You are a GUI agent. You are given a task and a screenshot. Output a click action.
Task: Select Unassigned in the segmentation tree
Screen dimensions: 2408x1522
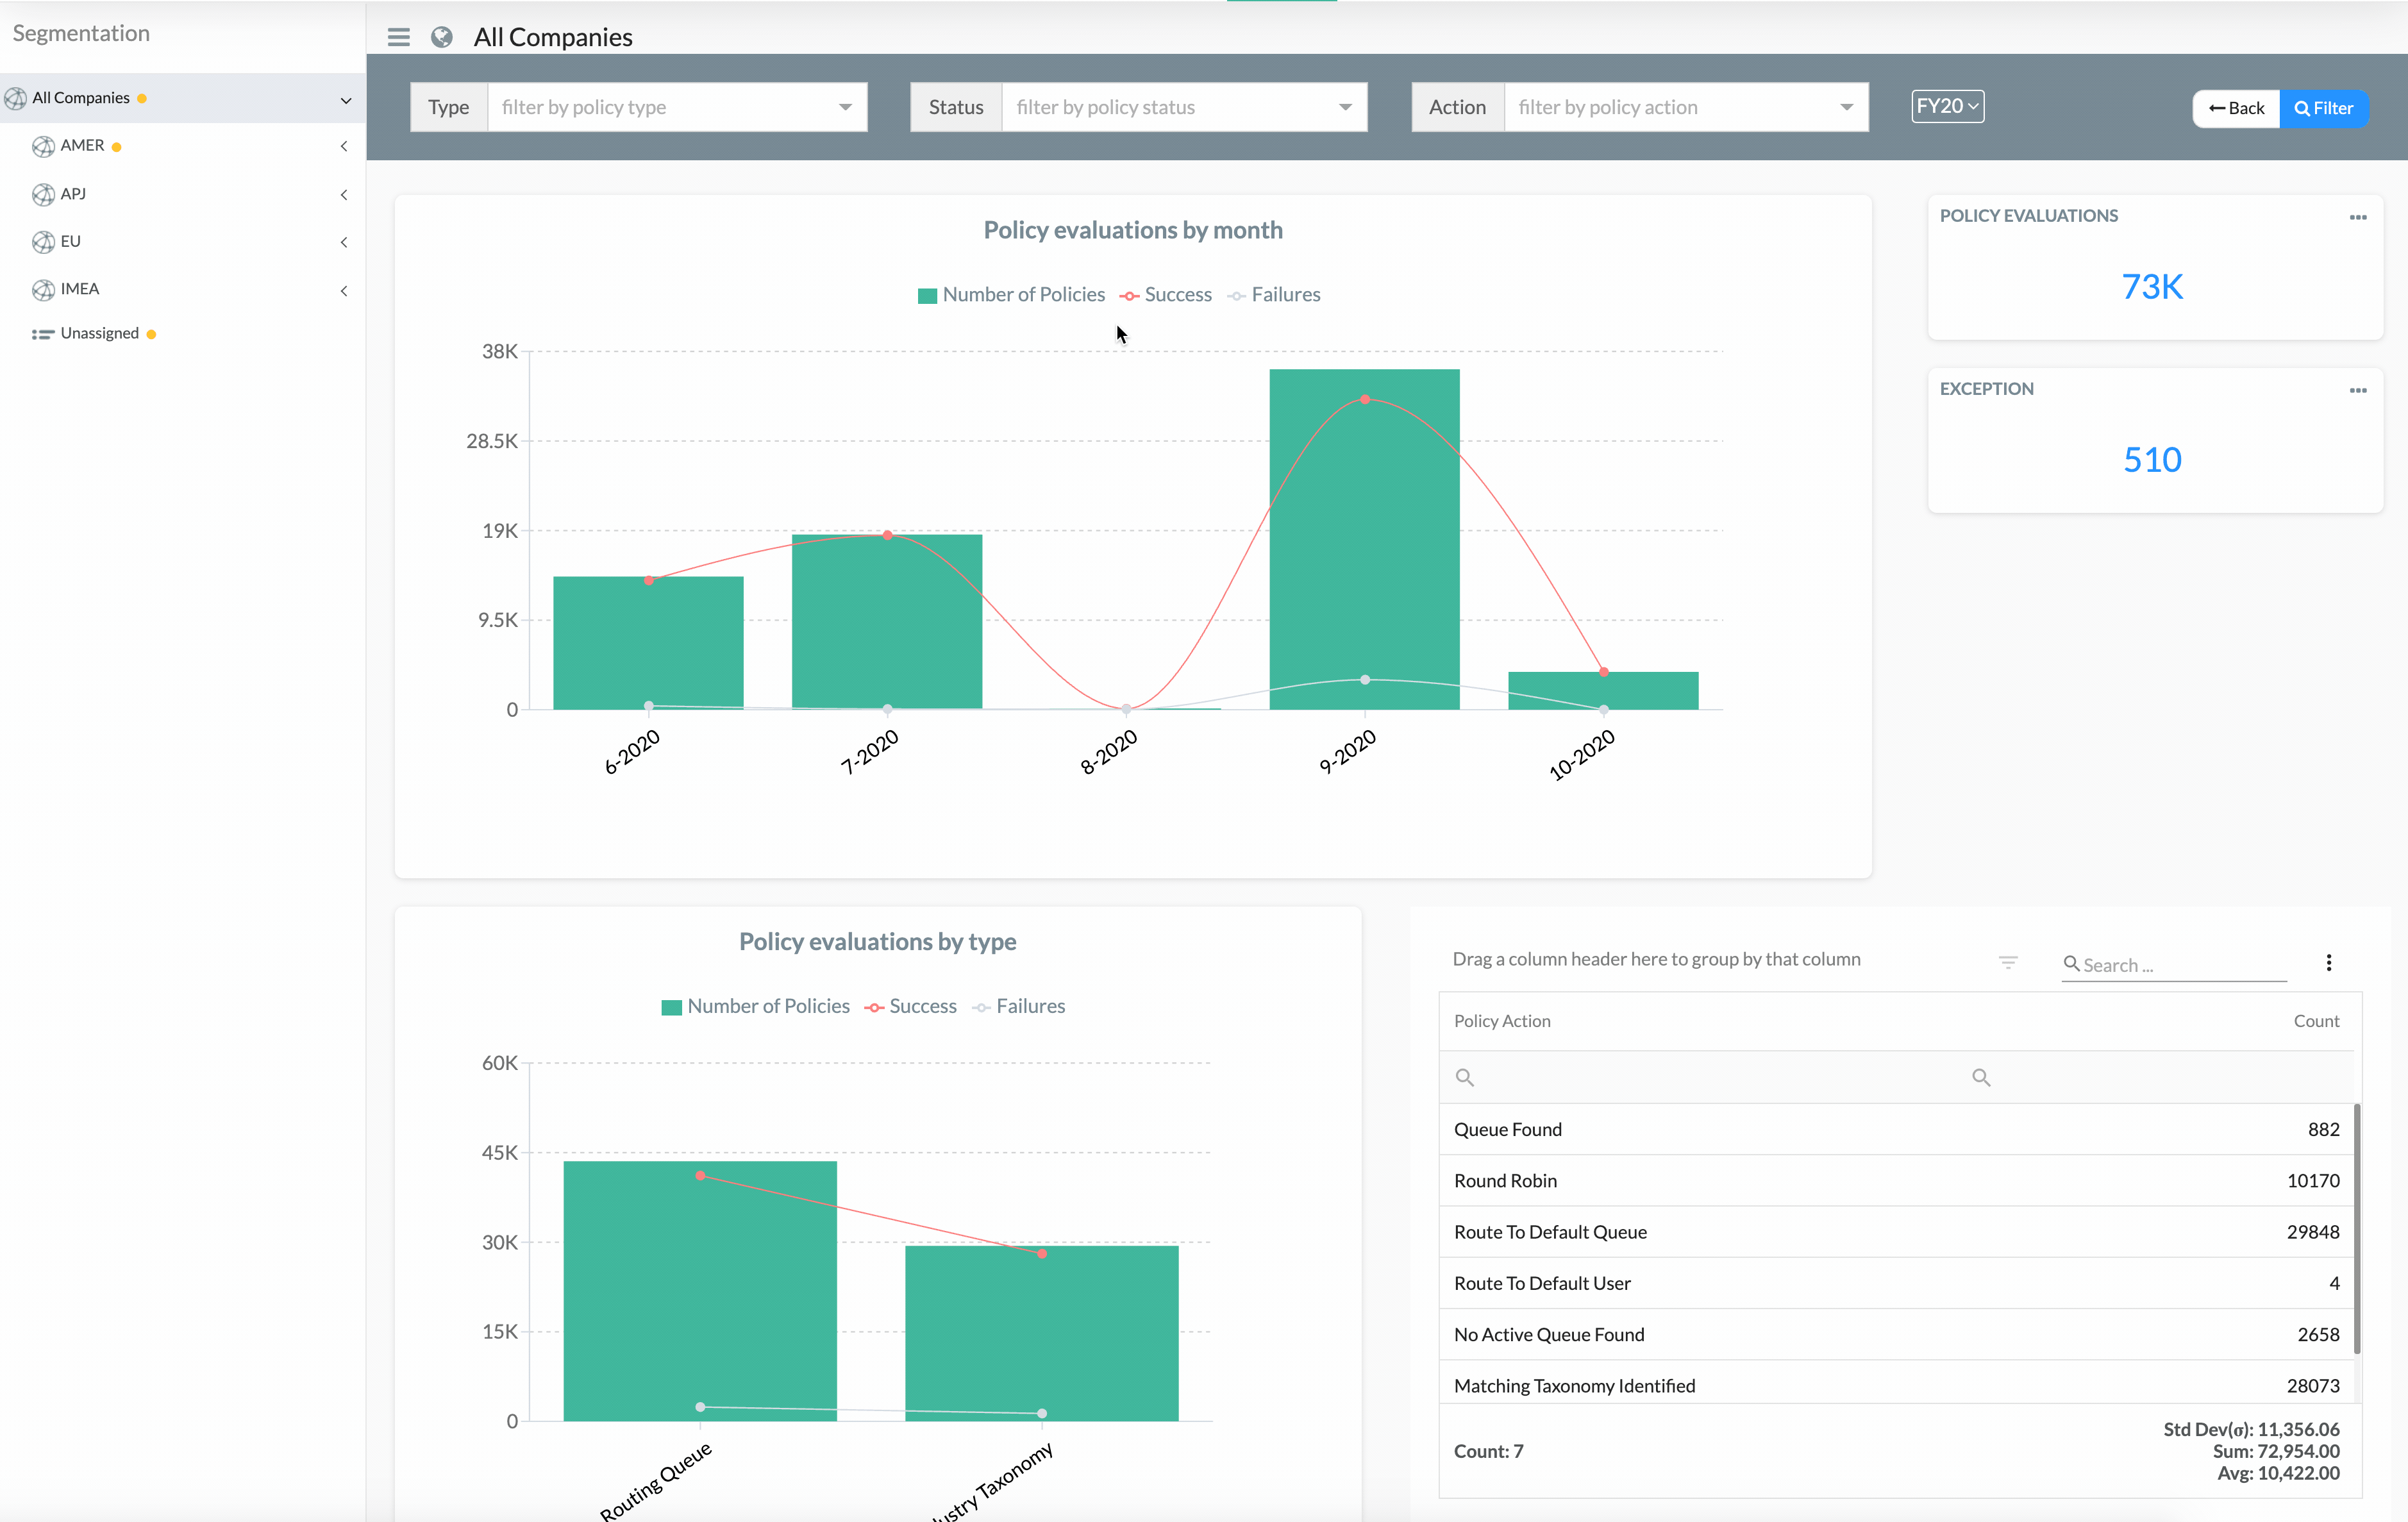99,333
